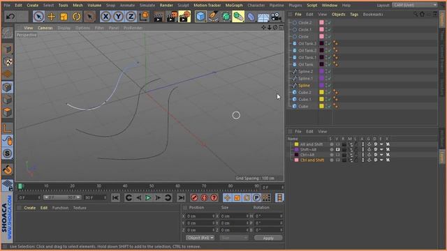
Task: Click the Tweak mouse-cursor mode icon
Action: (8, 141)
